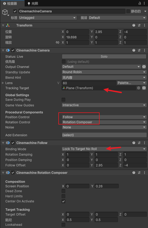Open Cinemachine Camera presets icon
148x228 pixels.
[139, 50]
